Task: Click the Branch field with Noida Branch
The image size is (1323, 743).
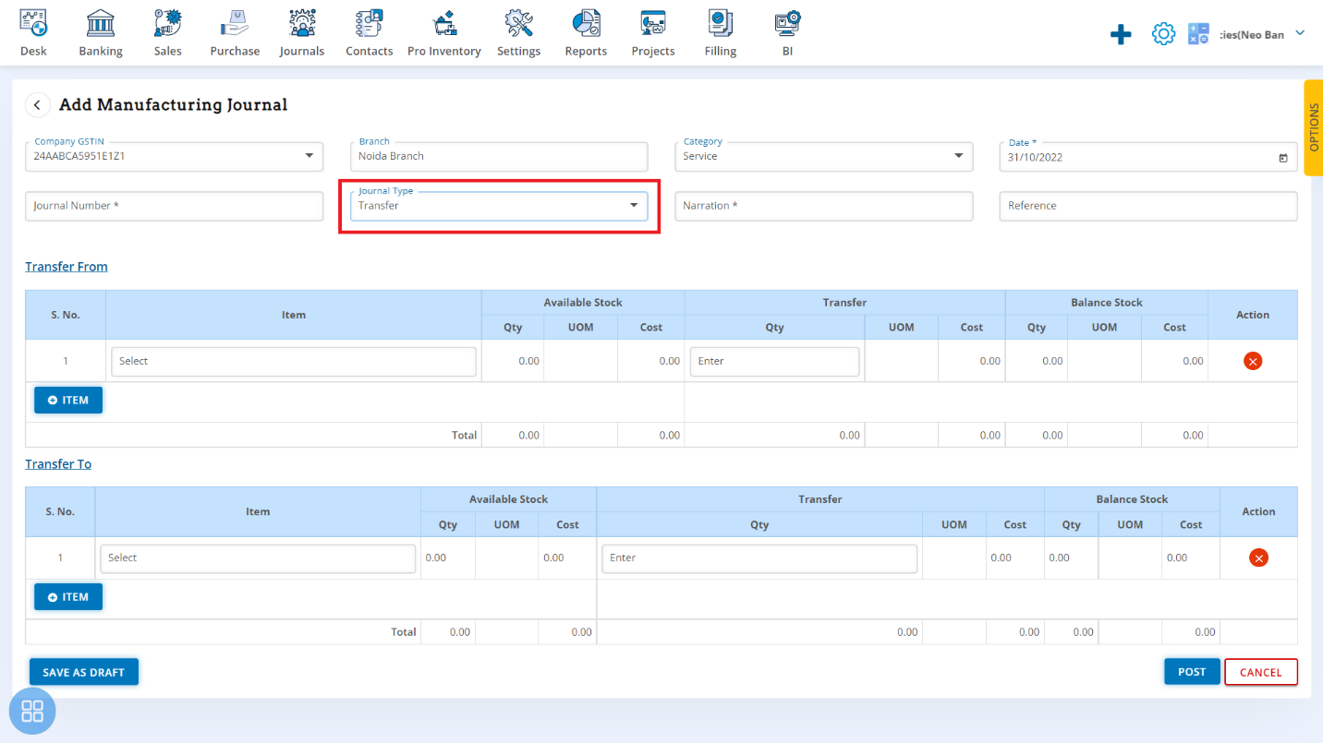Action: pyautogui.click(x=499, y=157)
